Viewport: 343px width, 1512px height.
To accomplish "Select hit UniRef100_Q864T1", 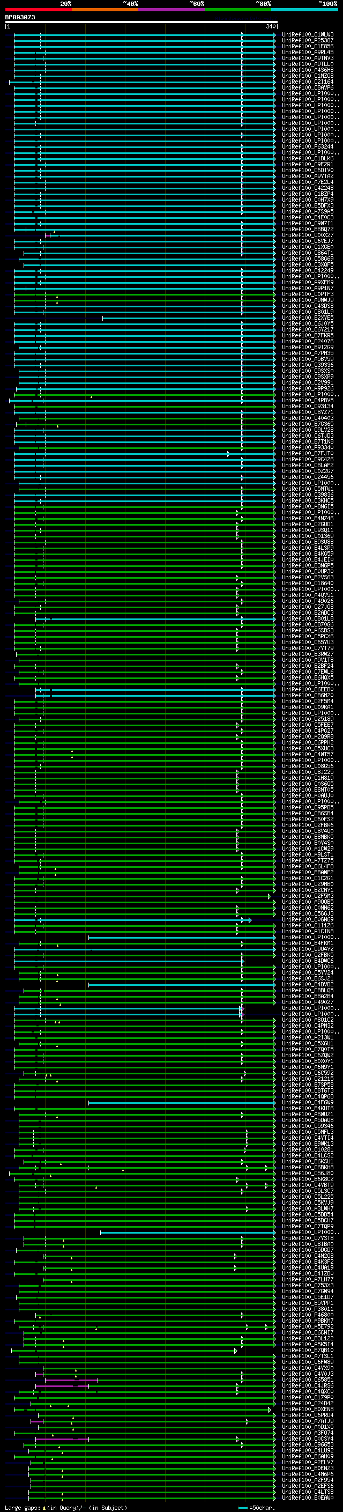I will tap(308, 253).
